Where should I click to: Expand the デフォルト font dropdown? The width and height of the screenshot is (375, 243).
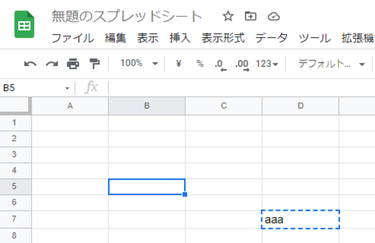pyautogui.click(x=331, y=64)
